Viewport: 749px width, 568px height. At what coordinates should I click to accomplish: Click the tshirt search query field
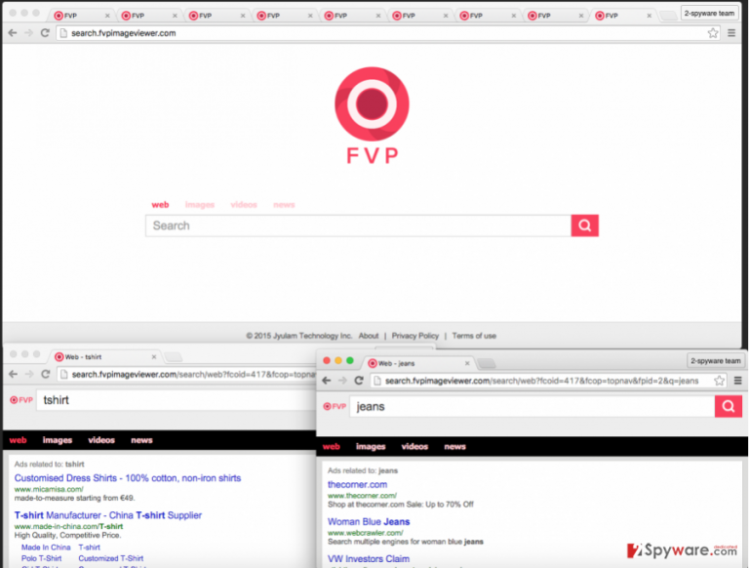177,400
